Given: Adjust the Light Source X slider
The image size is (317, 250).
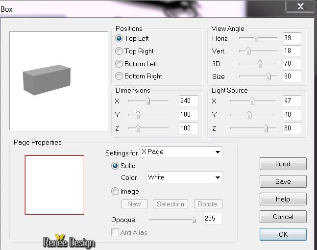Looking at the screenshot, I should pyautogui.click(x=253, y=100).
